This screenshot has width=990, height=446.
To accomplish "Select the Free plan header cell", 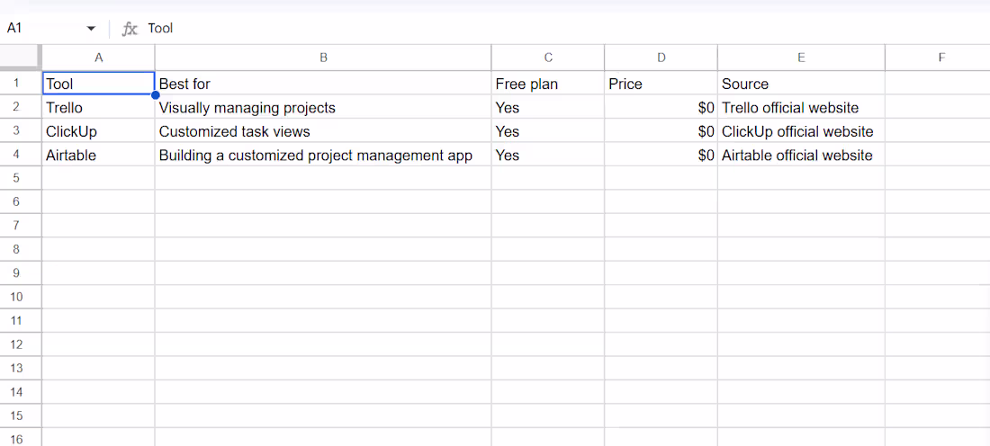I will (x=548, y=84).
